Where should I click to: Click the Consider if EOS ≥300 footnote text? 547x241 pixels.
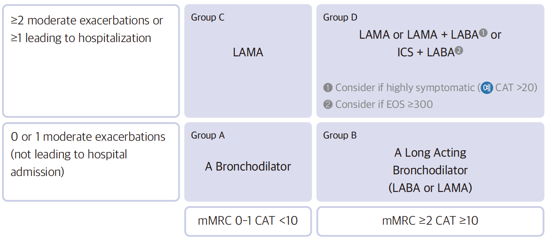[384, 105]
